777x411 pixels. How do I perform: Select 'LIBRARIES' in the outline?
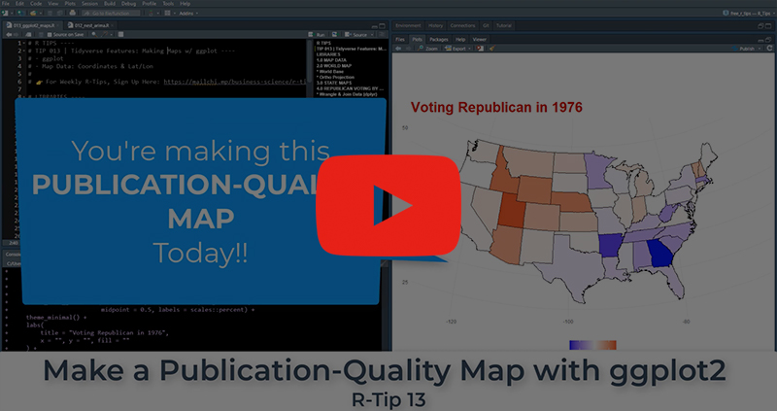tap(328, 54)
